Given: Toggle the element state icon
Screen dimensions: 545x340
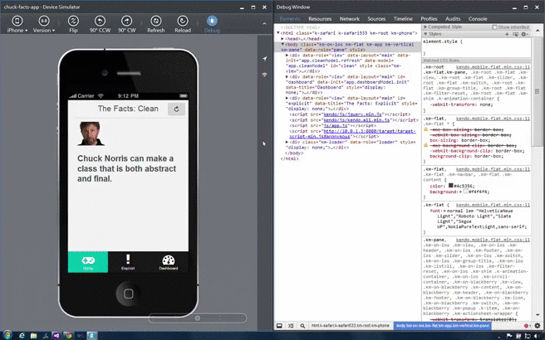Looking at the screenshot, I should 515,34.
